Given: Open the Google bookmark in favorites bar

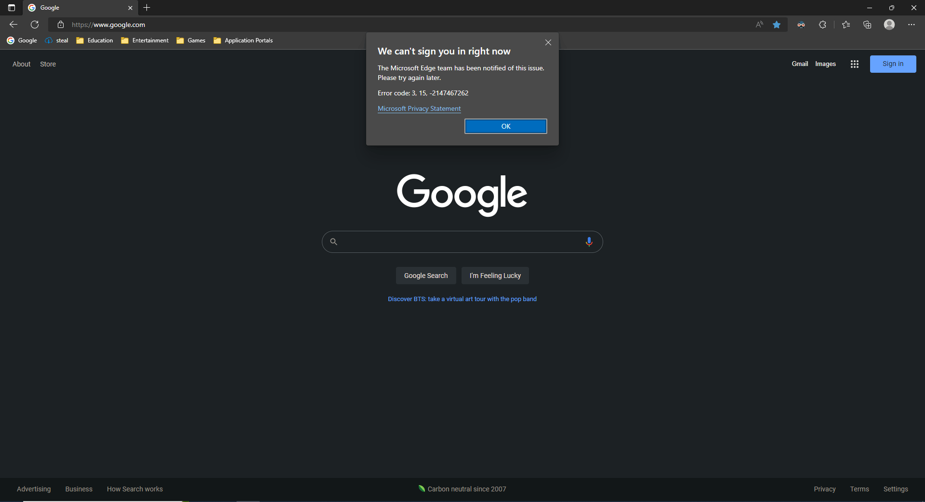Looking at the screenshot, I should pyautogui.click(x=22, y=40).
